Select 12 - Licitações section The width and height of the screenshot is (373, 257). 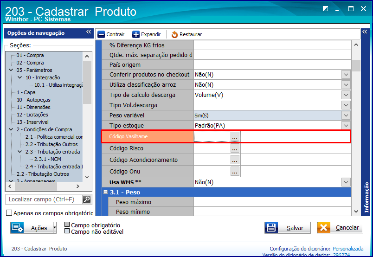[x=32, y=115]
